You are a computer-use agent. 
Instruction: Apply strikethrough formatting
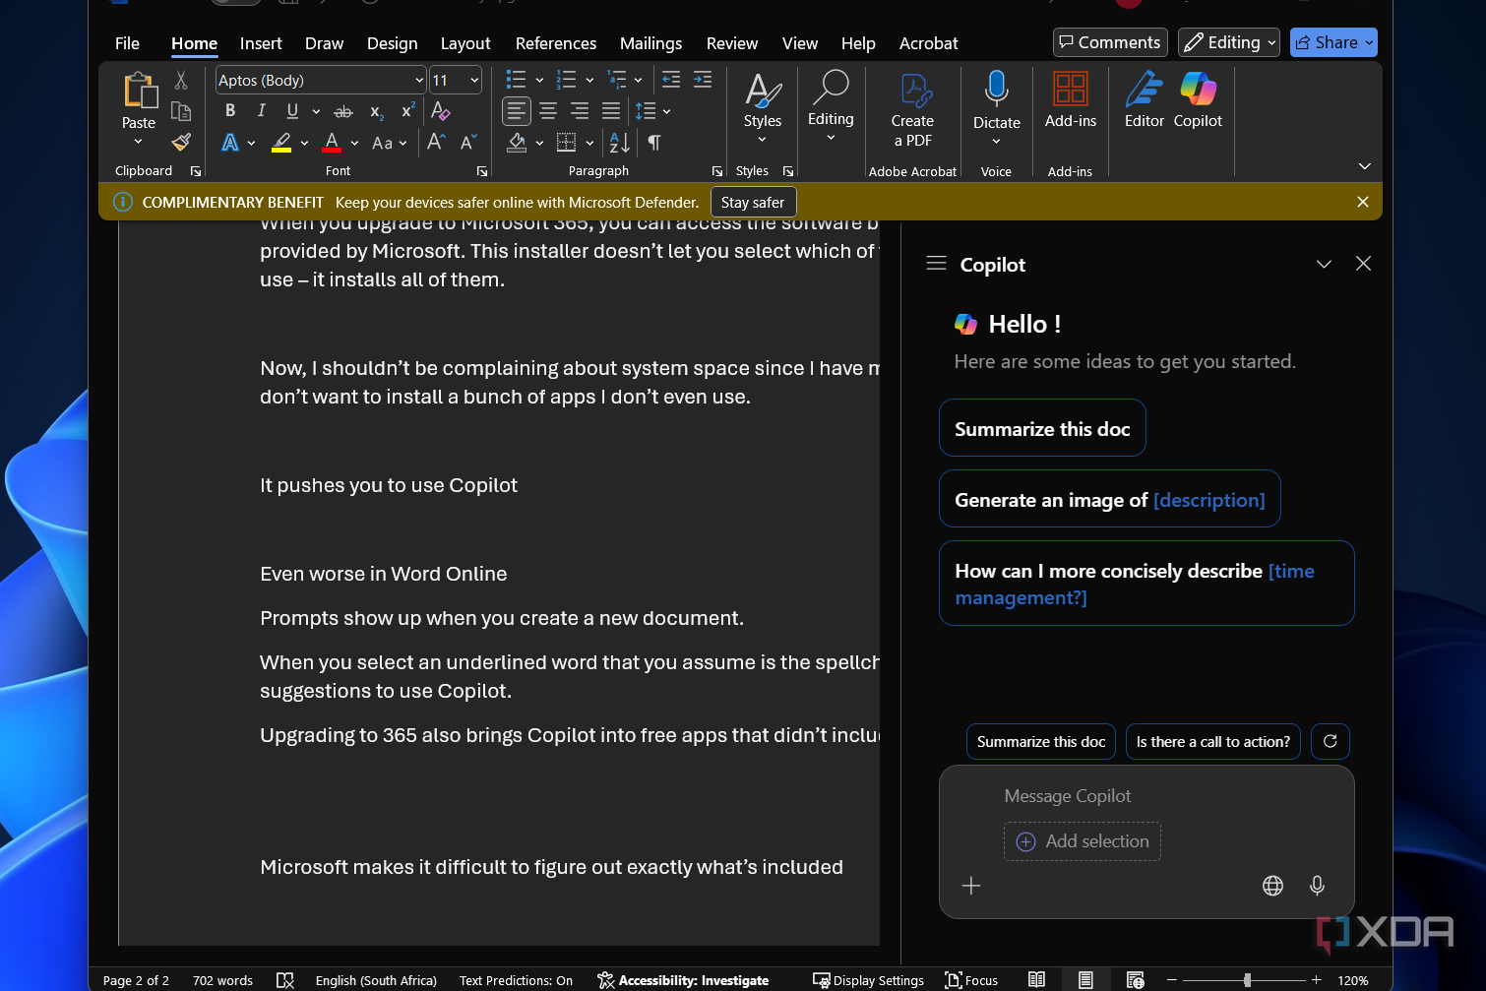click(343, 111)
